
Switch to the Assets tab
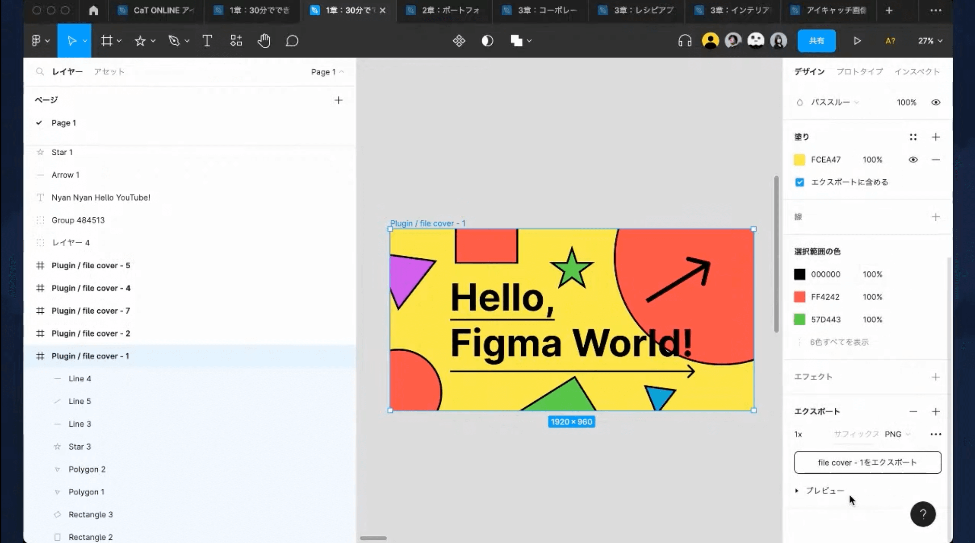pos(109,71)
